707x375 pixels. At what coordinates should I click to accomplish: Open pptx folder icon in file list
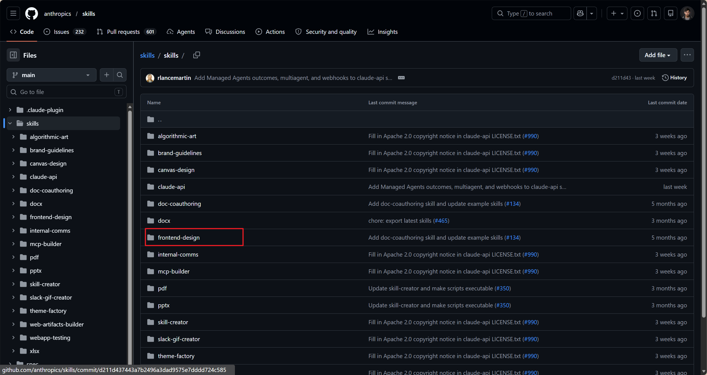pos(151,305)
